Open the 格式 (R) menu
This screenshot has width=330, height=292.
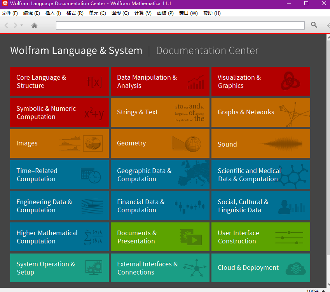tap(75, 13)
